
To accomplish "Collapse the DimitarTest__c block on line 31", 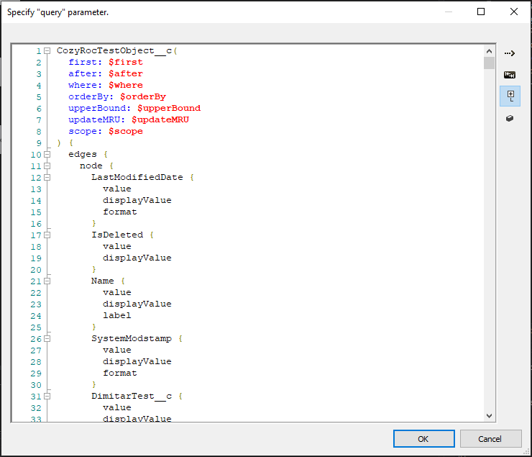I will [x=47, y=397].
